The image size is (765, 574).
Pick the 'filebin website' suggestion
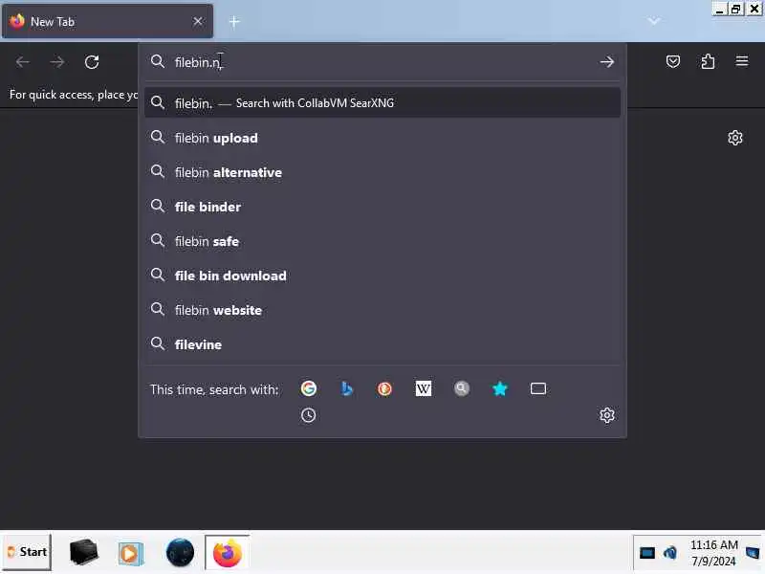pyautogui.click(x=382, y=310)
